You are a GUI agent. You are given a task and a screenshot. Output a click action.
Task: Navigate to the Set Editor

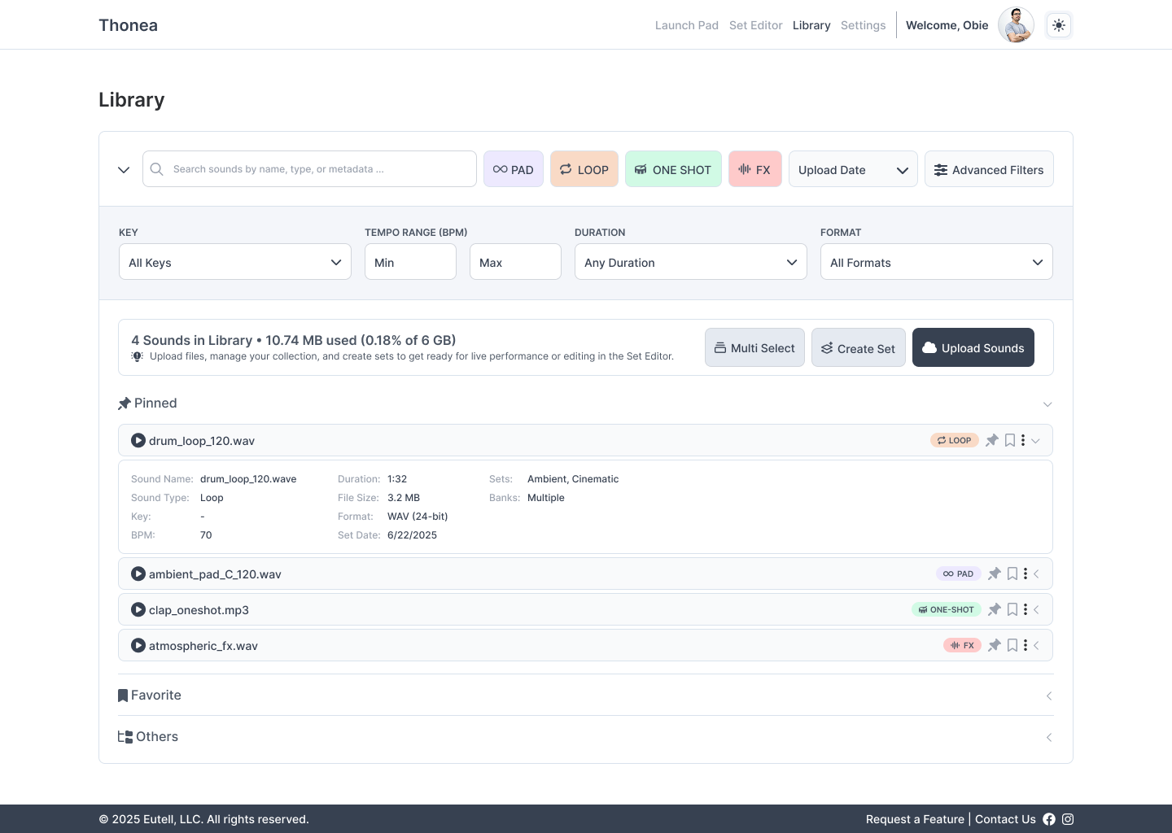[x=755, y=25]
